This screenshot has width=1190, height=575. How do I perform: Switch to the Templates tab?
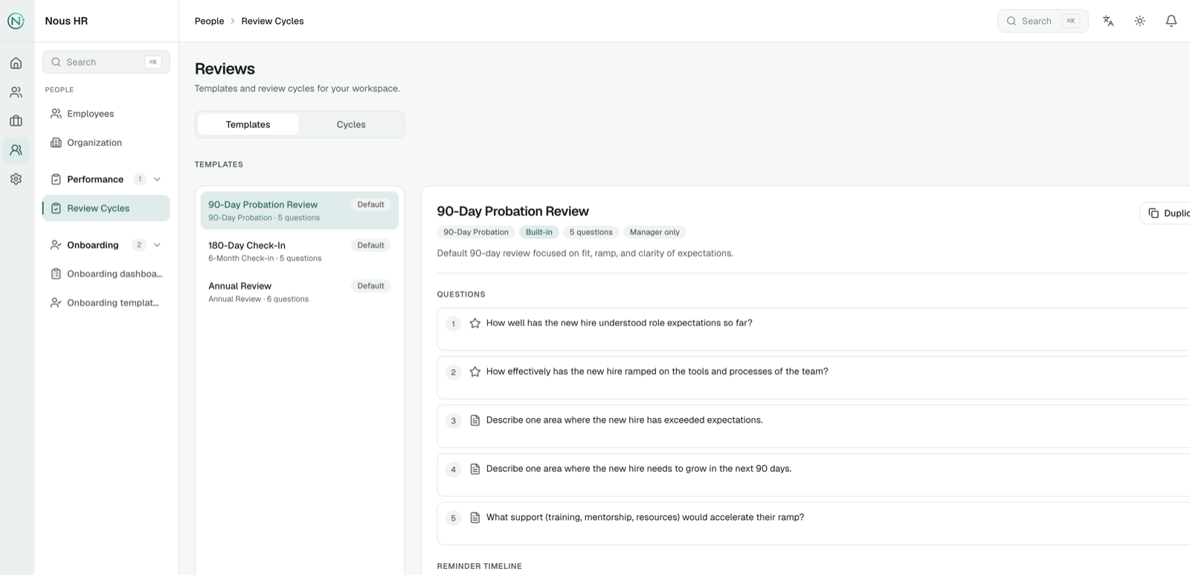coord(248,124)
